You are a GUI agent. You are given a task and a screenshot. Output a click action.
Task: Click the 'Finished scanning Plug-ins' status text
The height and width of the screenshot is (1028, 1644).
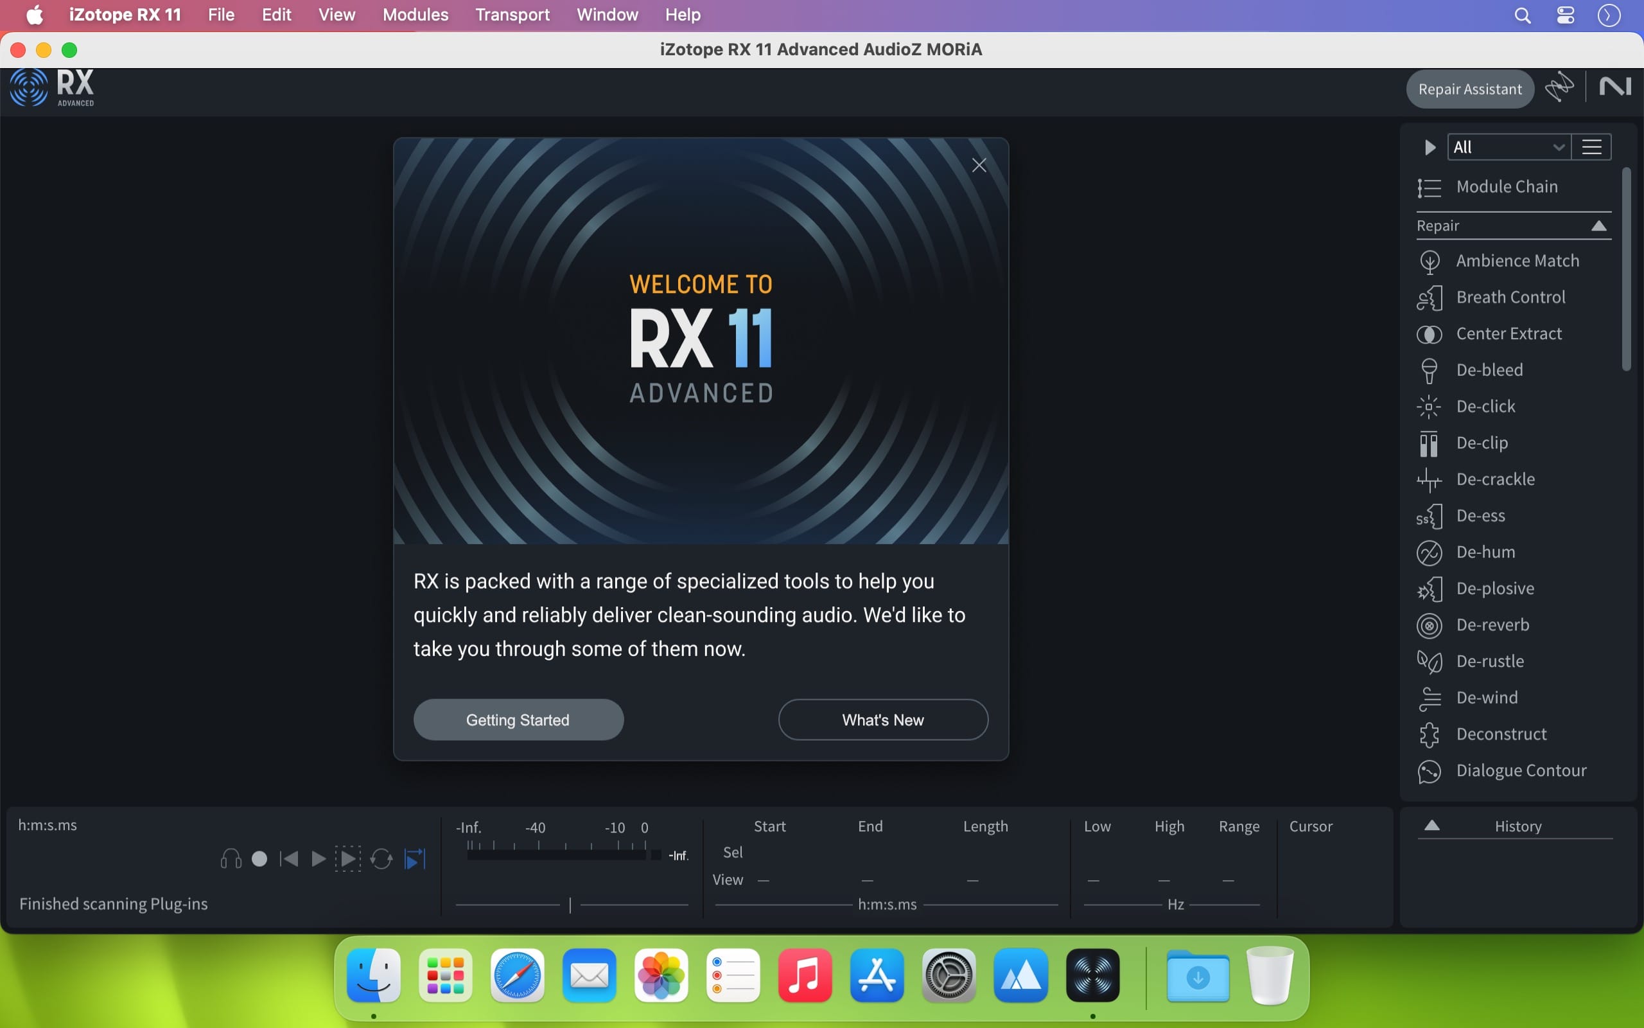(x=114, y=904)
